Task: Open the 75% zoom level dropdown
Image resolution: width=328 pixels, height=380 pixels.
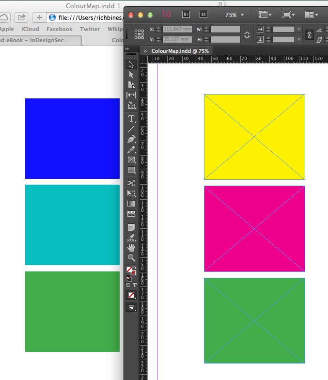Action: click(x=242, y=15)
